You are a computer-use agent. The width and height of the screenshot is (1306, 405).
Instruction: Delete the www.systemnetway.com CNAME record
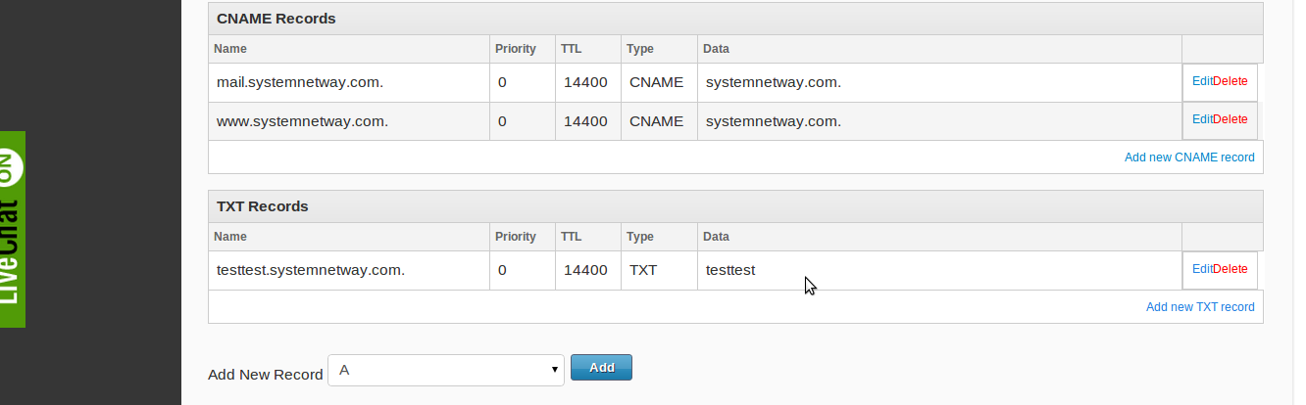coord(1231,119)
